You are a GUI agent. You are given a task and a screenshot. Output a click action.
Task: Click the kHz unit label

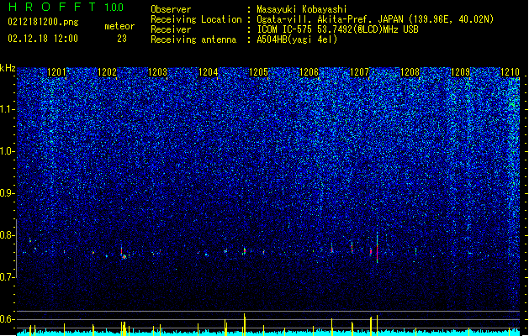[x=8, y=68]
